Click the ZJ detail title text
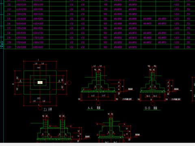Viewport: 195px width, 146px height. [48, 109]
